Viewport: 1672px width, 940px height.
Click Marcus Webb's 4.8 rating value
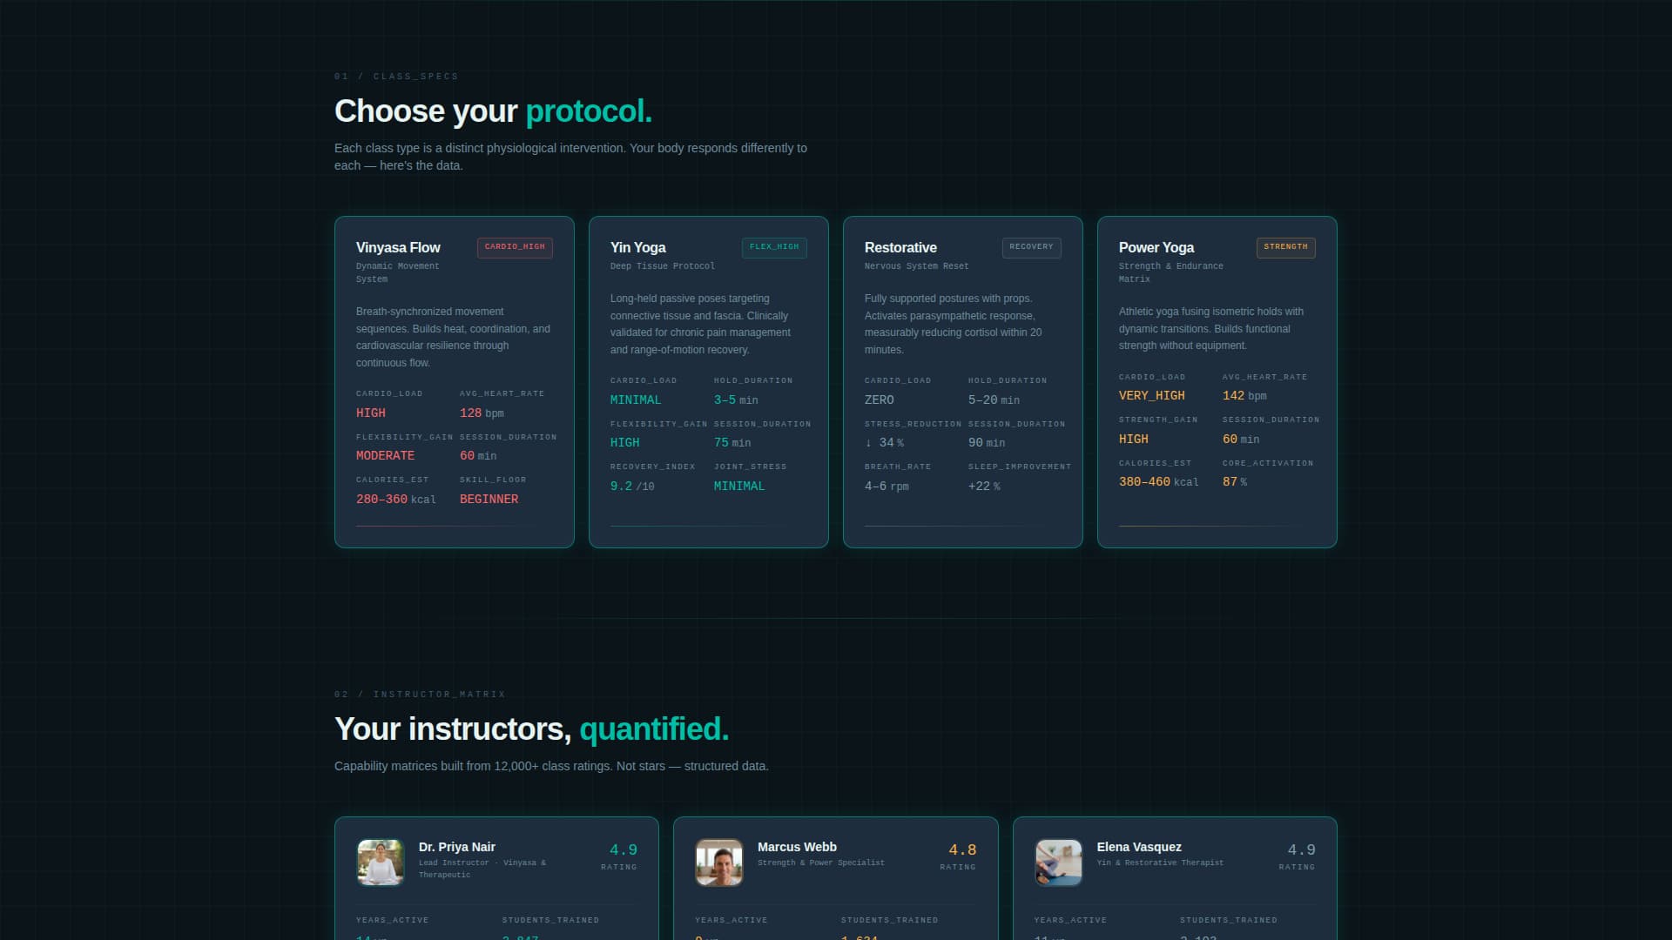pos(962,849)
